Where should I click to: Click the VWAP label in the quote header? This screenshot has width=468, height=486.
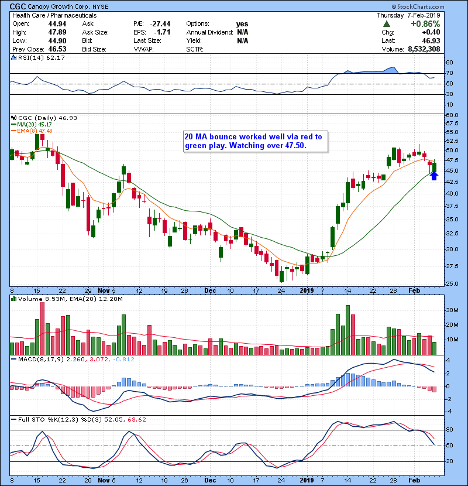point(143,49)
